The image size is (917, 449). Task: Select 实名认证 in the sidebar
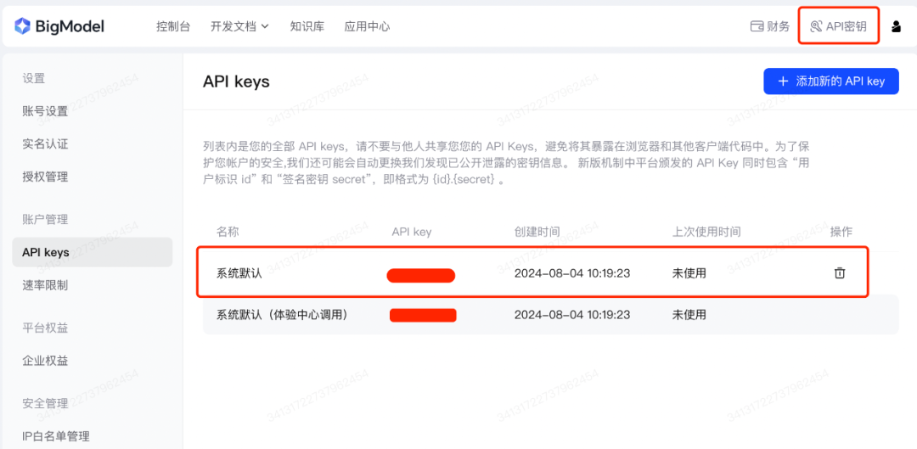(x=45, y=143)
